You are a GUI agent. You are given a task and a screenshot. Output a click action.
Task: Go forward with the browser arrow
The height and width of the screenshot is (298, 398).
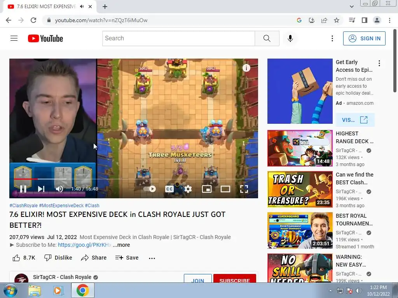pos(21,20)
